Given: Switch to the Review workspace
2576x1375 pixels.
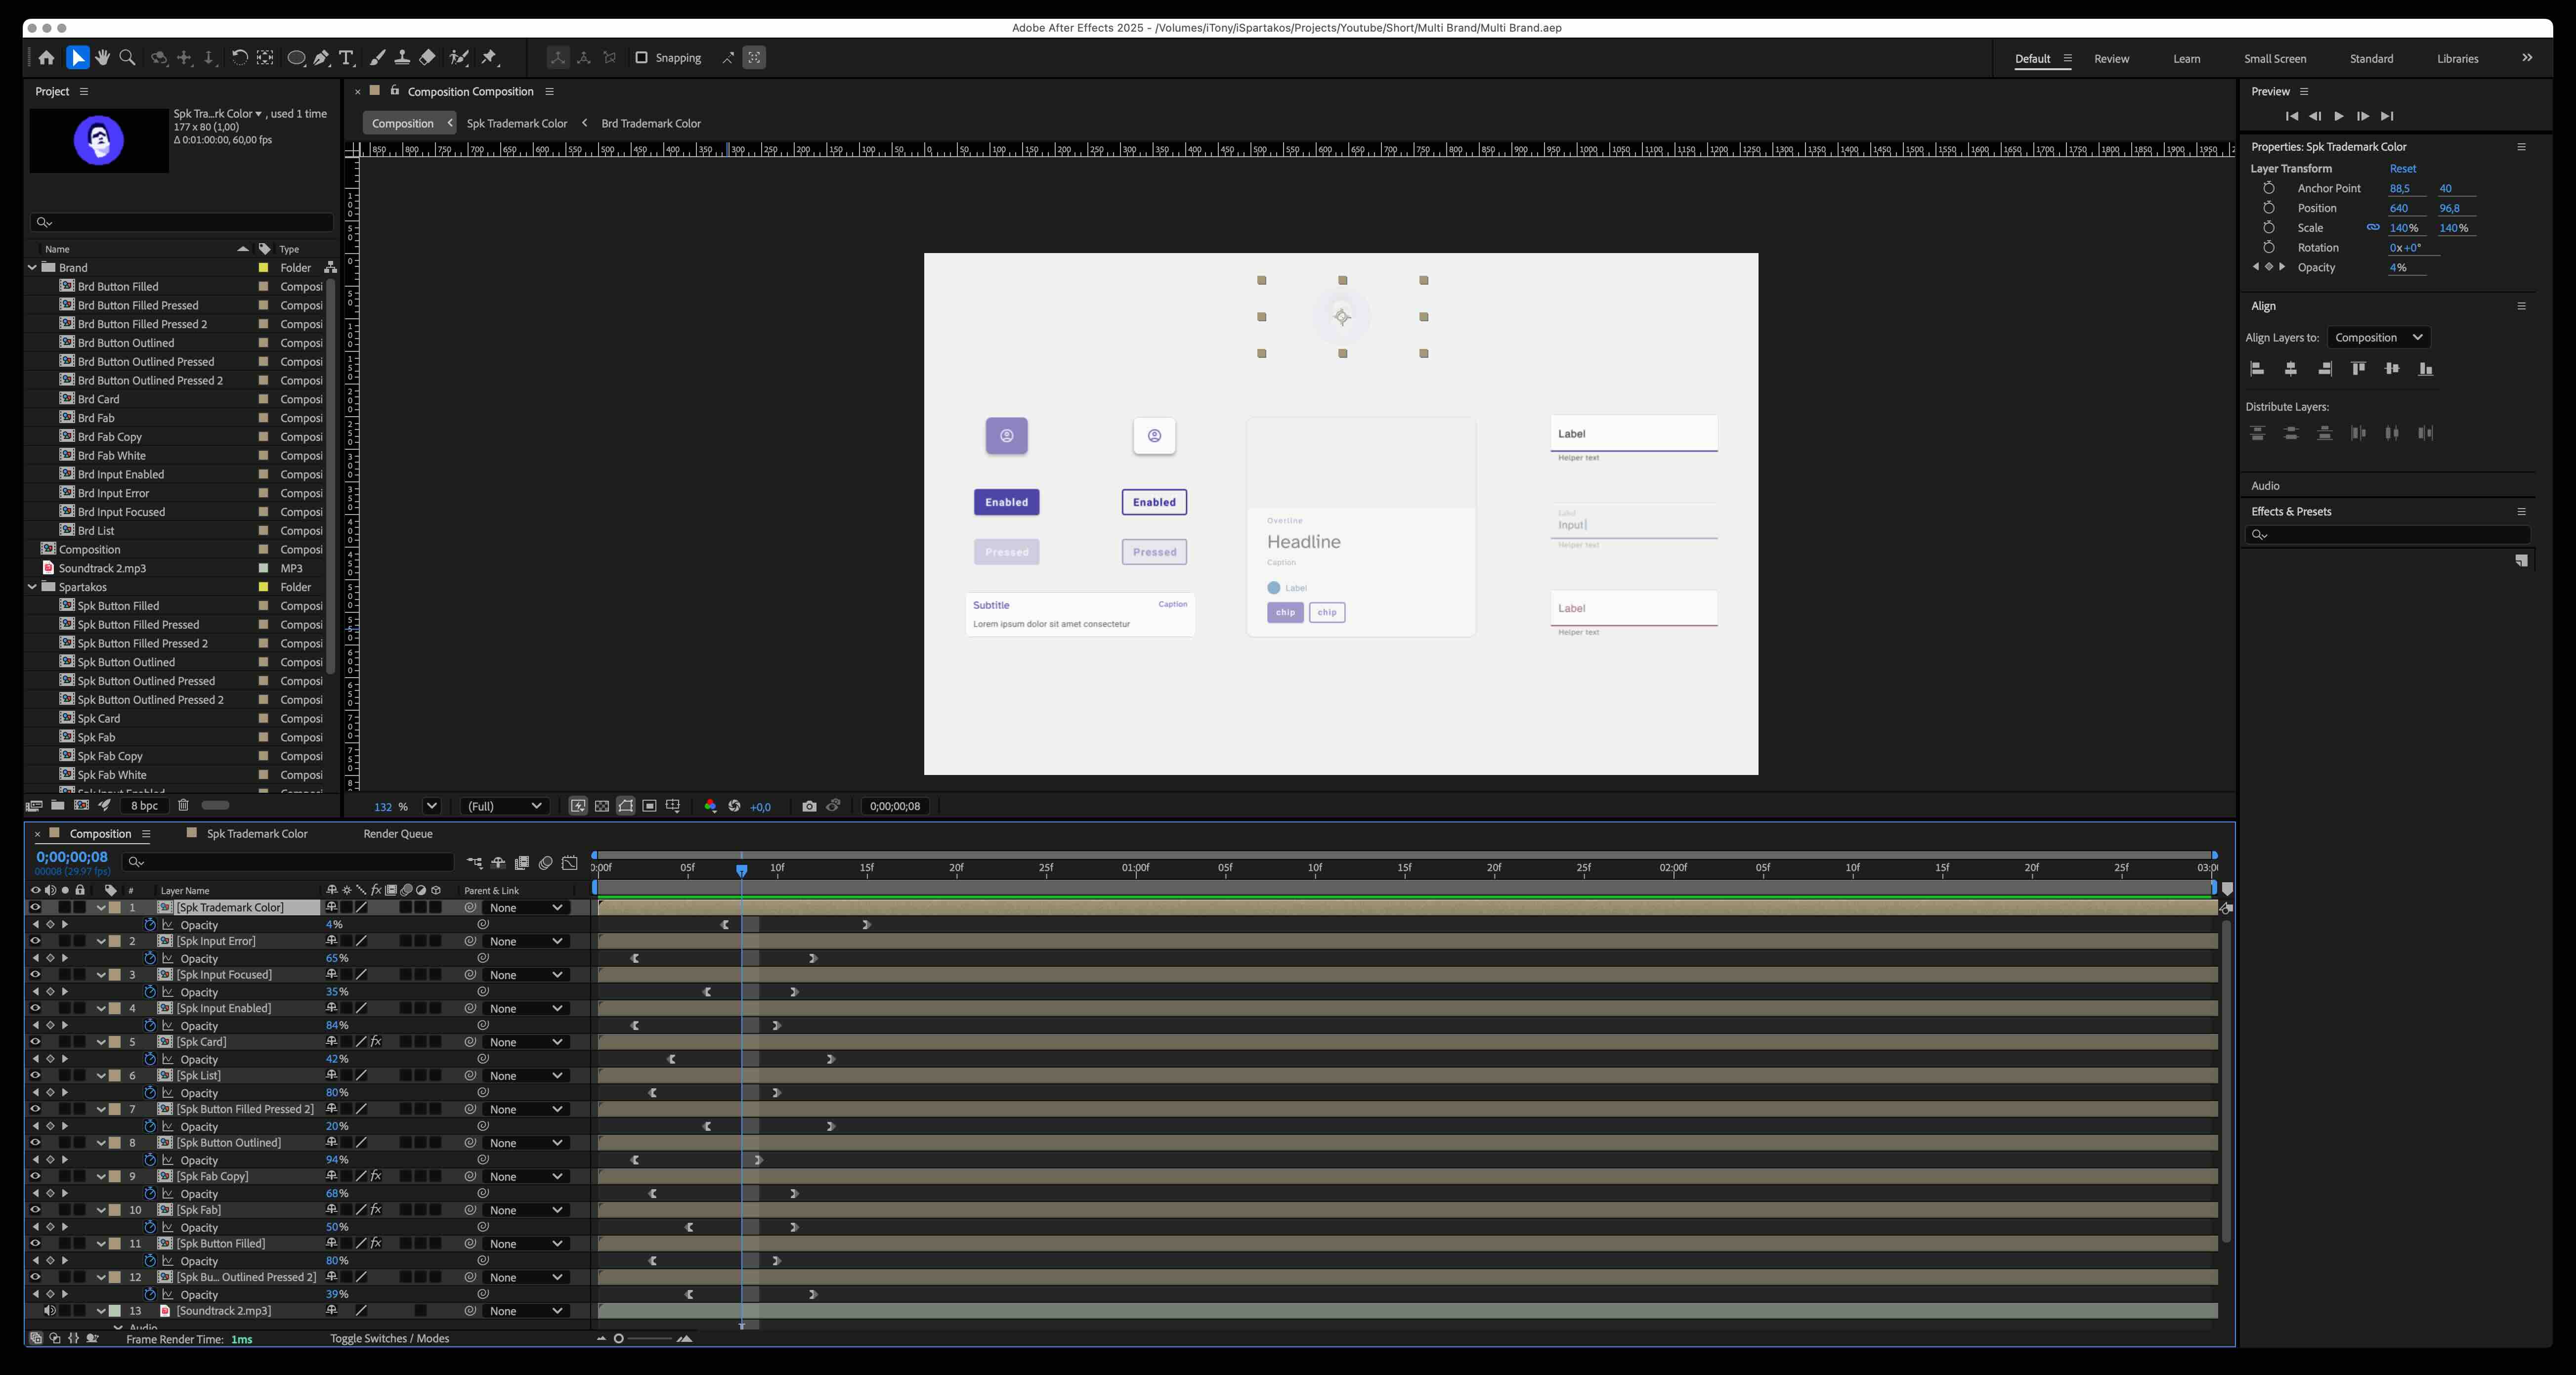Looking at the screenshot, I should pyautogui.click(x=2111, y=59).
